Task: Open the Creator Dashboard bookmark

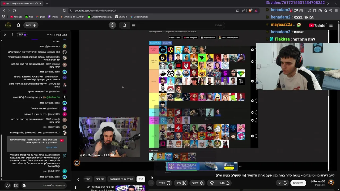Action: click(x=100, y=17)
